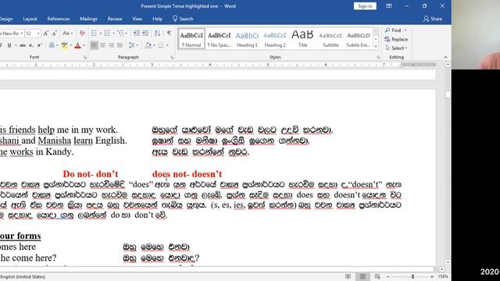Increase paragraph indent
This screenshot has width=500, height=281.
pos(145,33)
